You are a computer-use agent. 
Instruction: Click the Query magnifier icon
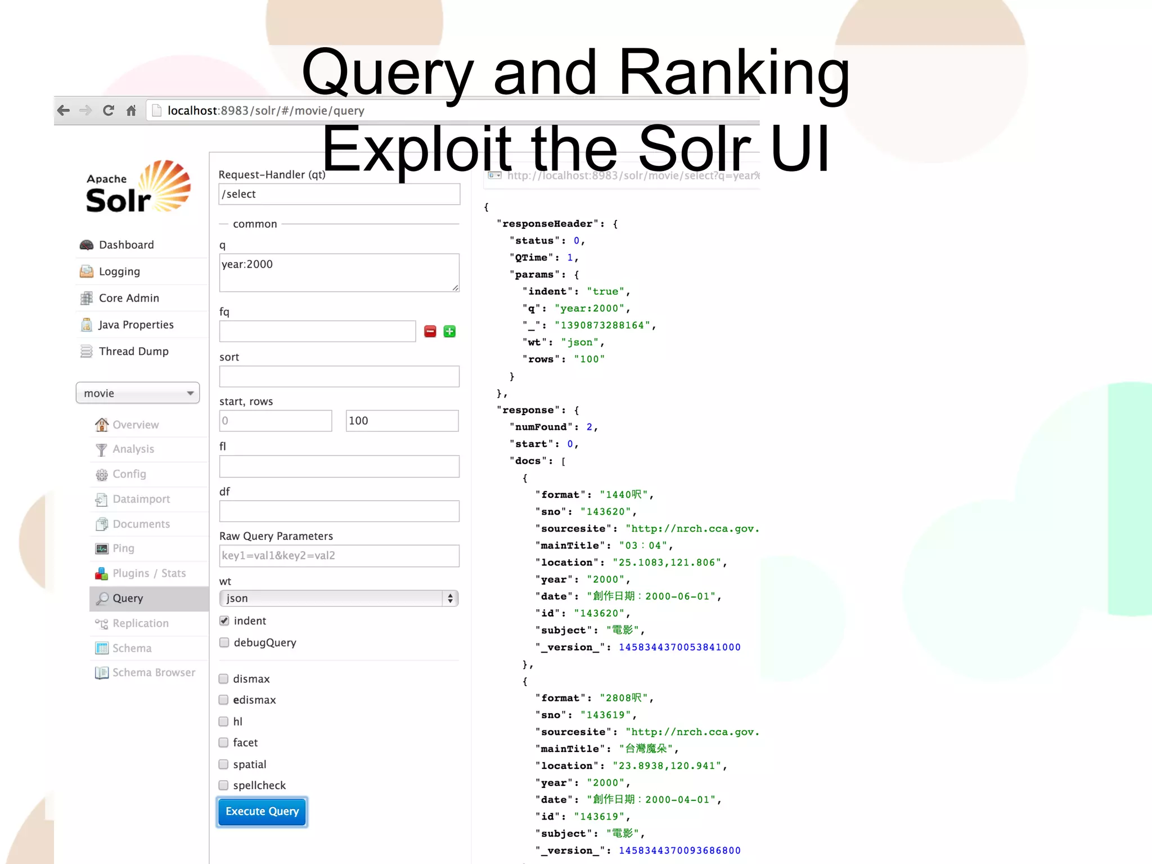point(102,598)
